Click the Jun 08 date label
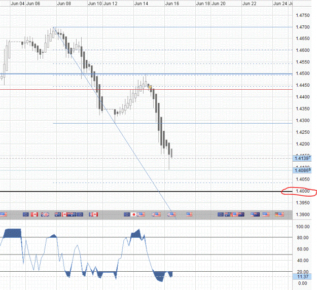 [x=64, y=4]
